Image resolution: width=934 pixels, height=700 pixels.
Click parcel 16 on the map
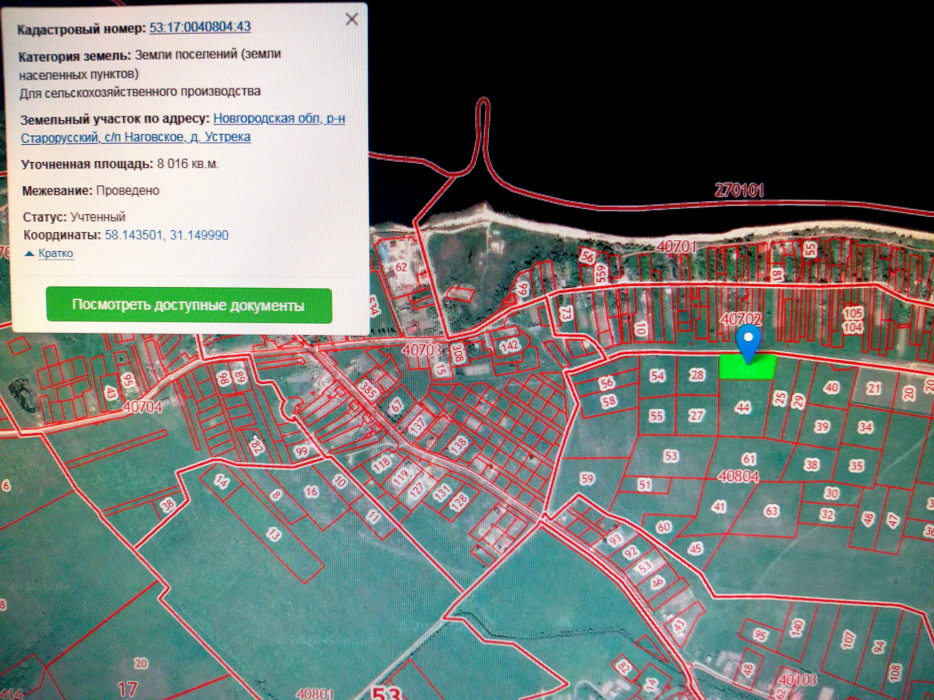[x=311, y=492]
